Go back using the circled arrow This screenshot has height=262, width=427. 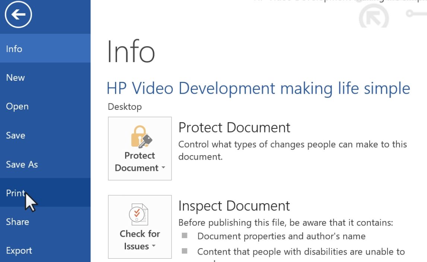pos(18,15)
